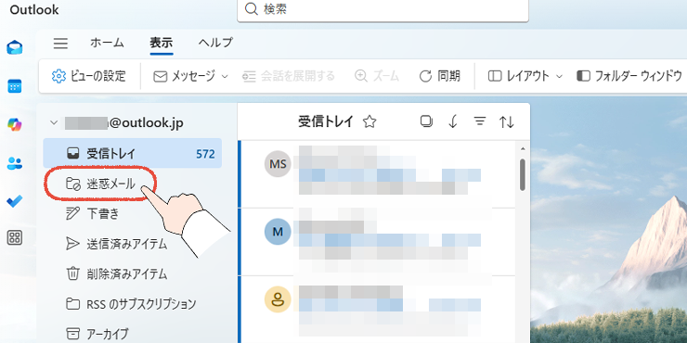Screen dimensions: 687x343
Task: Click the message list scrollbar
Action: (x=523, y=175)
